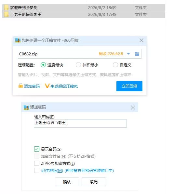Click the date 2026/8/2 18:39
The width and height of the screenshot is (173, 194).
click(102, 8)
